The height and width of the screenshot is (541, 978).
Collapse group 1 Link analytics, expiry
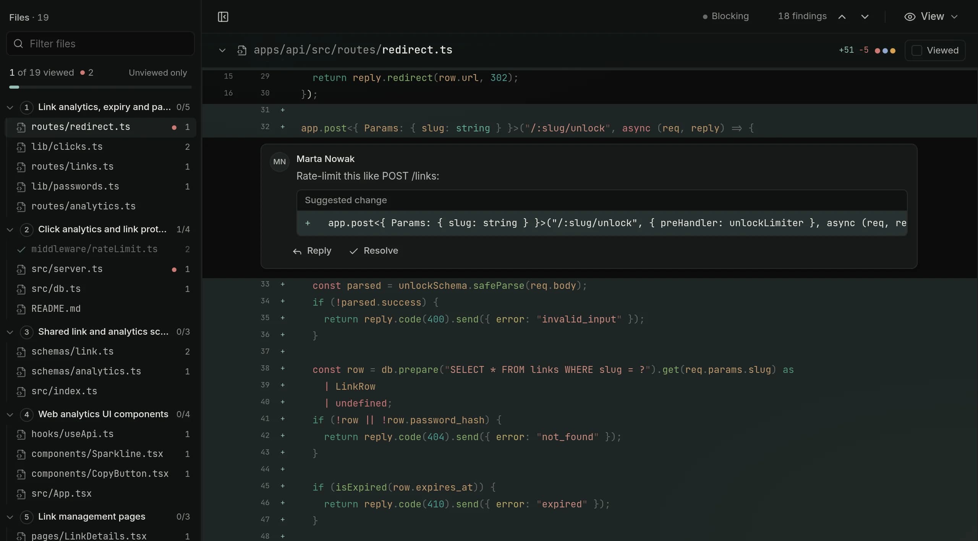(x=10, y=107)
